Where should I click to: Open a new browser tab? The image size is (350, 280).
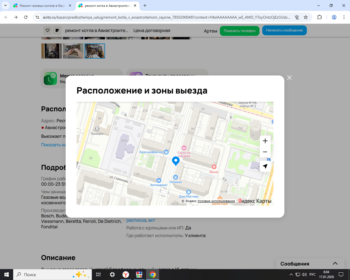pyautogui.click(x=145, y=5)
